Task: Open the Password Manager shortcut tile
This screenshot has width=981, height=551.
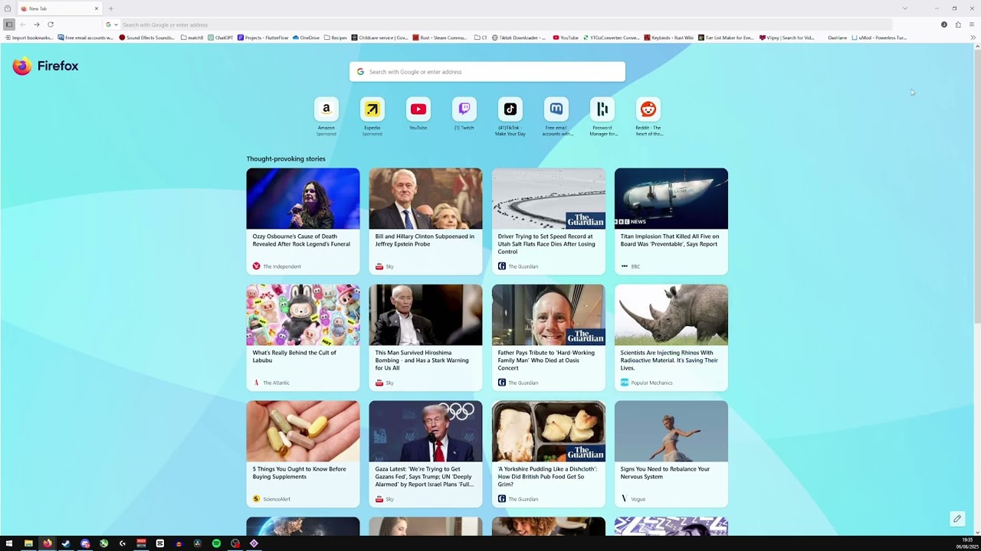Action: (x=602, y=109)
